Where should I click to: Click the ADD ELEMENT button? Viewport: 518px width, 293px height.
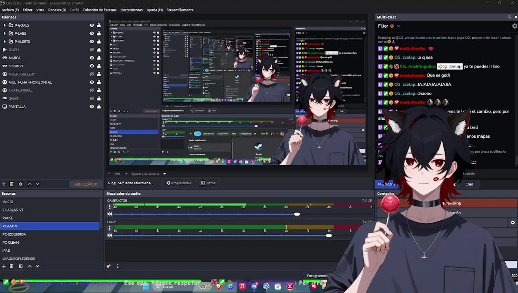86,184
